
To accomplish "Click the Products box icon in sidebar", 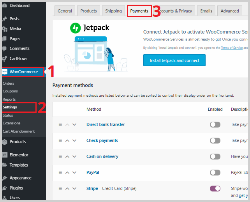I will pyautogui.click(x=5, y=142).
